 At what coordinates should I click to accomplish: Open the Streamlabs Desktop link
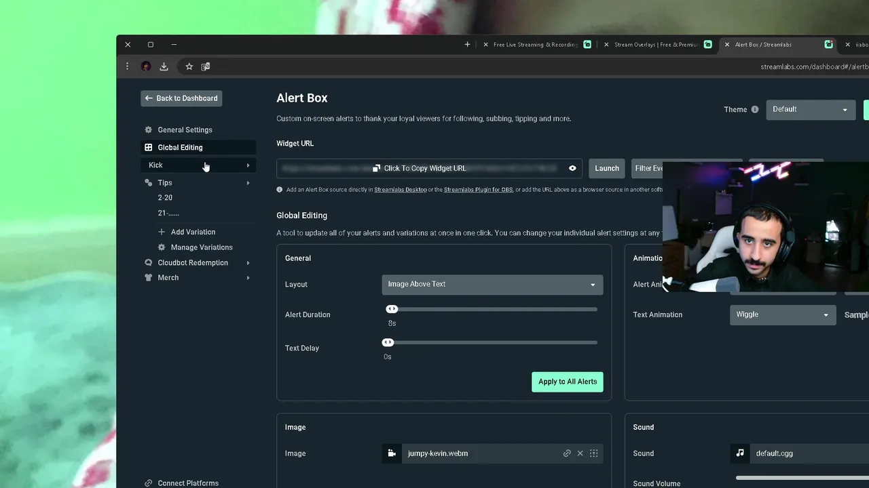click(x=401, y=190)
